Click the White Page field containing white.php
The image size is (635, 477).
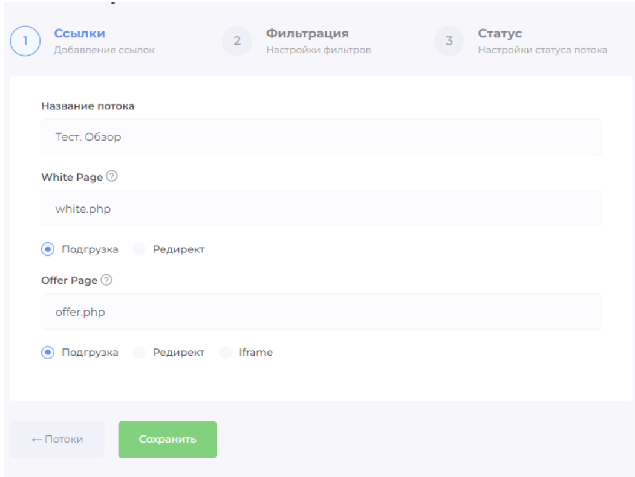(x=321, y=209)
